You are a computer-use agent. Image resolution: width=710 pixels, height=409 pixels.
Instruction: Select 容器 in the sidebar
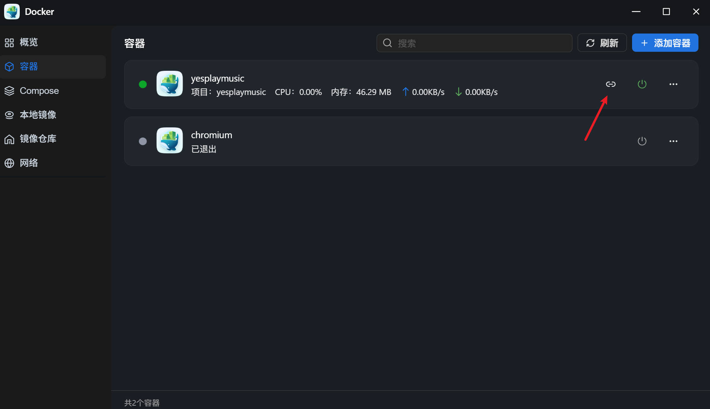(x=29, y=66)
